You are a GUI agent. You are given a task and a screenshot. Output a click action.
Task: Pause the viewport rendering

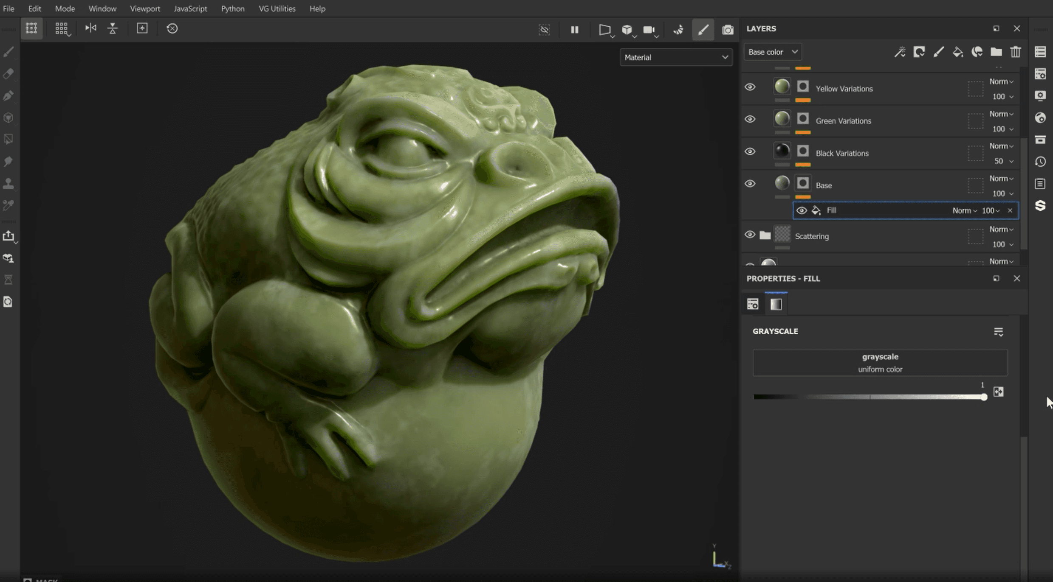tap(574, 30)
